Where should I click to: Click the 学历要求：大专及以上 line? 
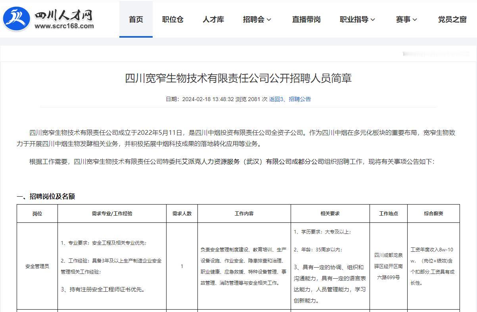pyautogui.click(x=322, y=232)
